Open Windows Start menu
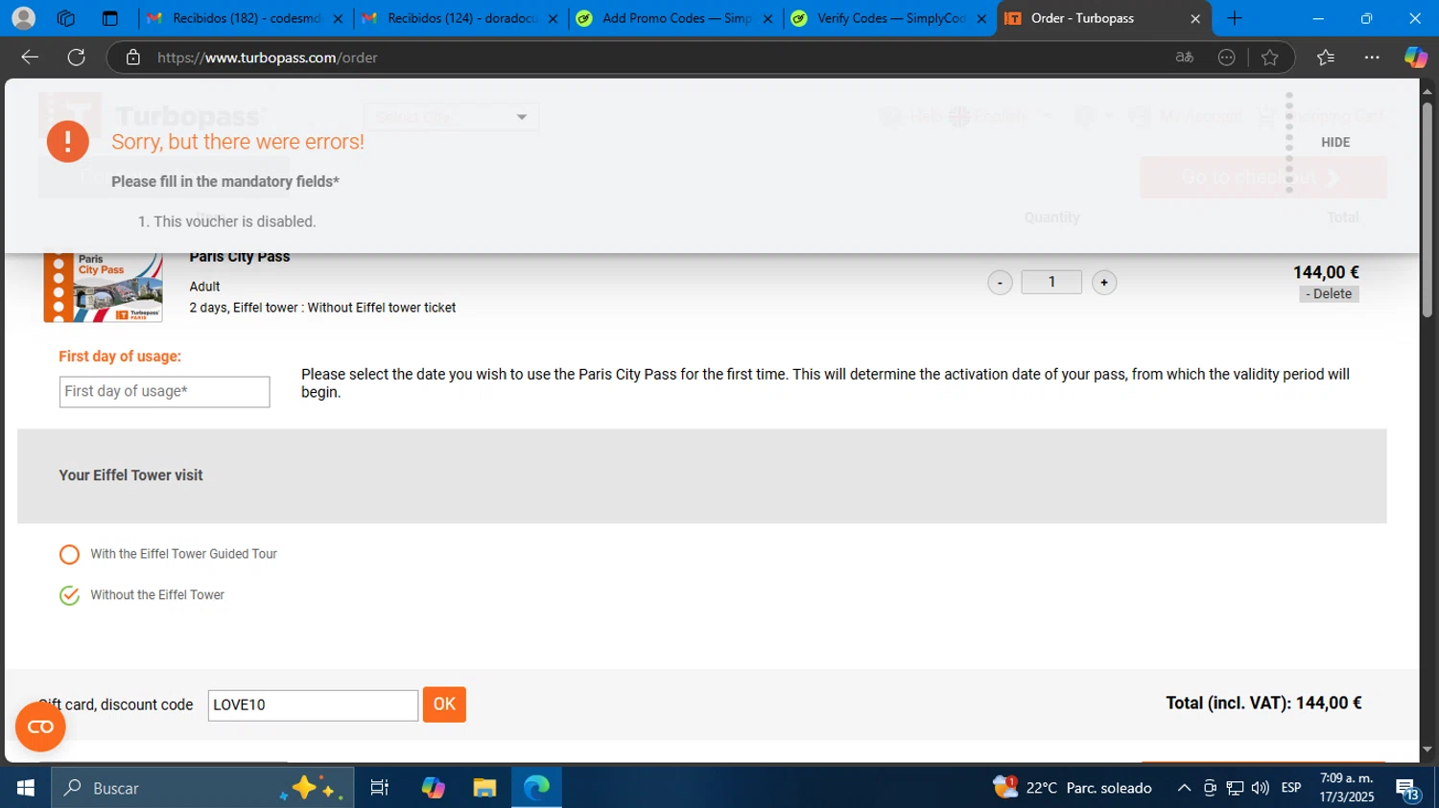 click(26, 788)
